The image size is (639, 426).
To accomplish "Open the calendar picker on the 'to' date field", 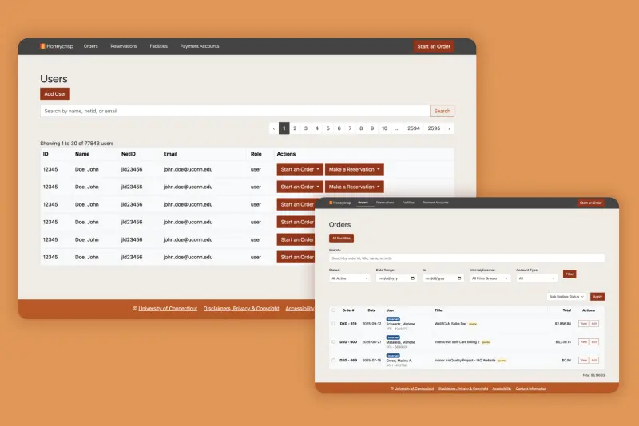I will coord(459,278).
